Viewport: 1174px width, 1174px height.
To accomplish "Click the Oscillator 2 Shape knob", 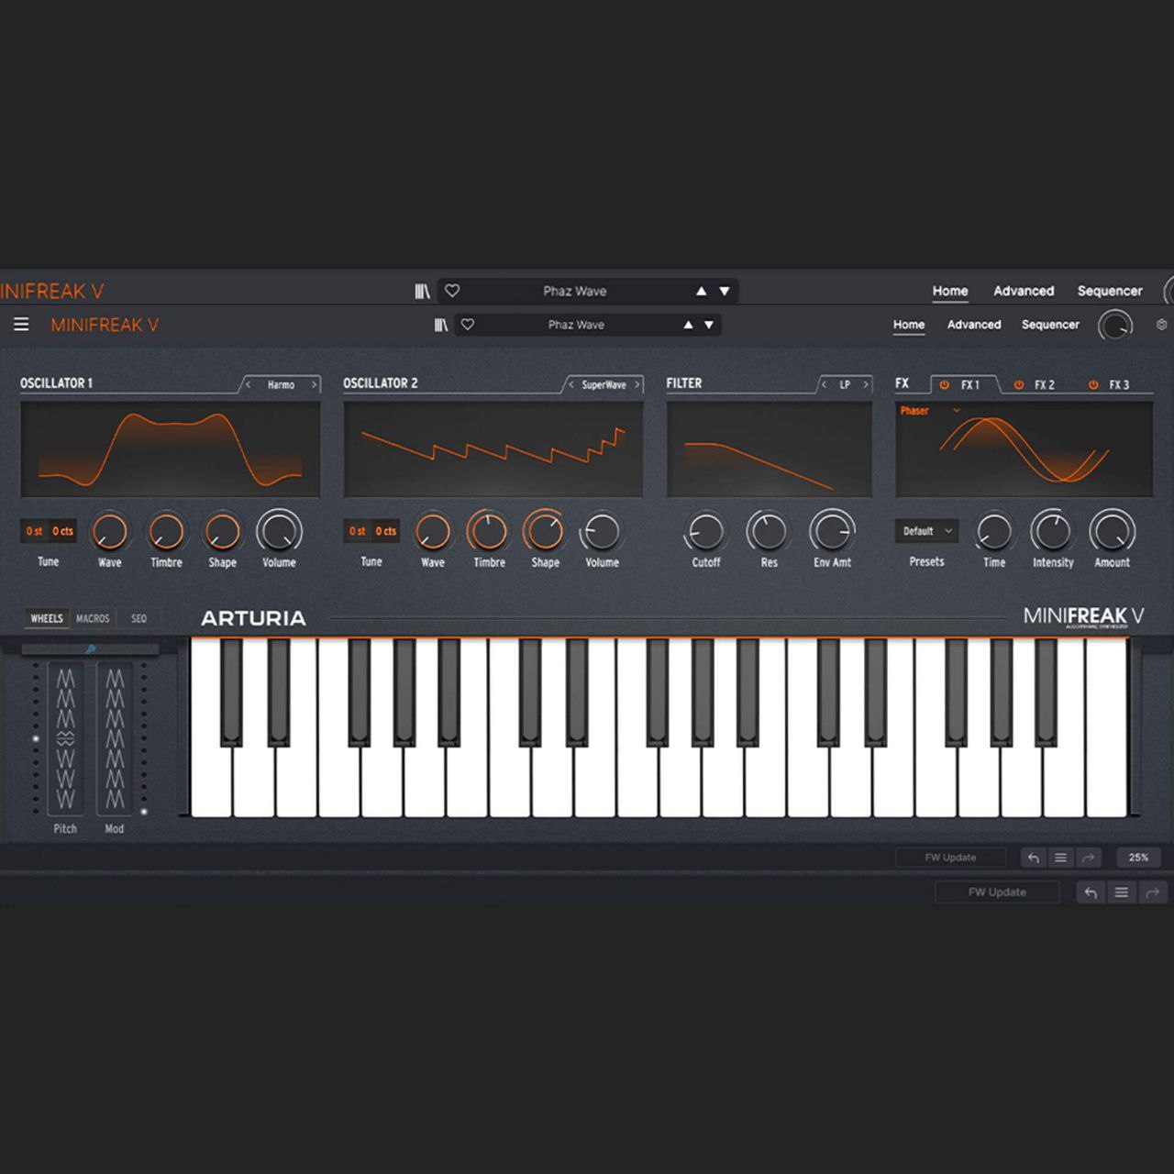I will click(x=545, y=531).
